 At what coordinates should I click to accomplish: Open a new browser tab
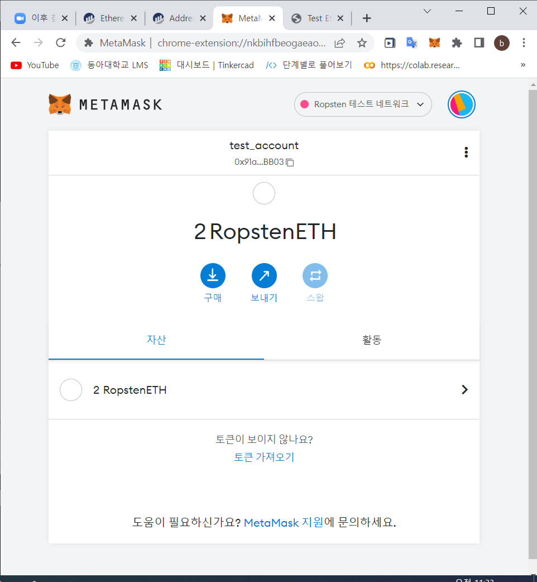366,18
